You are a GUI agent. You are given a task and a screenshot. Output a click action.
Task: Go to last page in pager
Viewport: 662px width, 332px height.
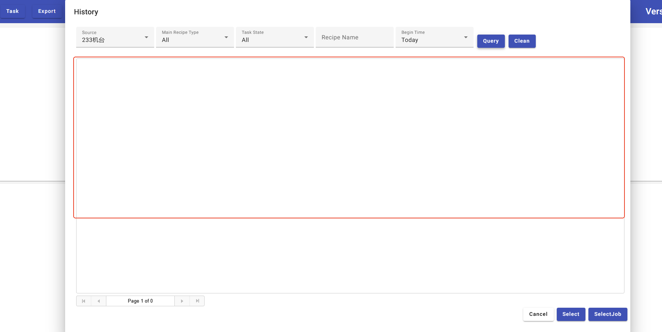coord(197,301)
